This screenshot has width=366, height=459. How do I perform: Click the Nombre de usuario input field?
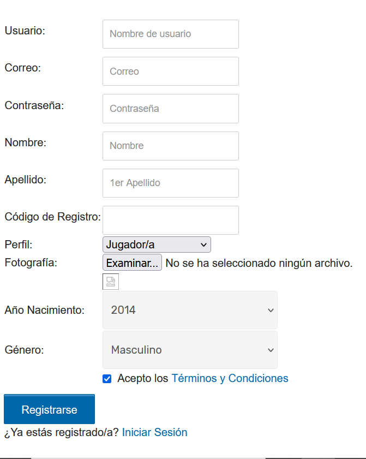170,34
